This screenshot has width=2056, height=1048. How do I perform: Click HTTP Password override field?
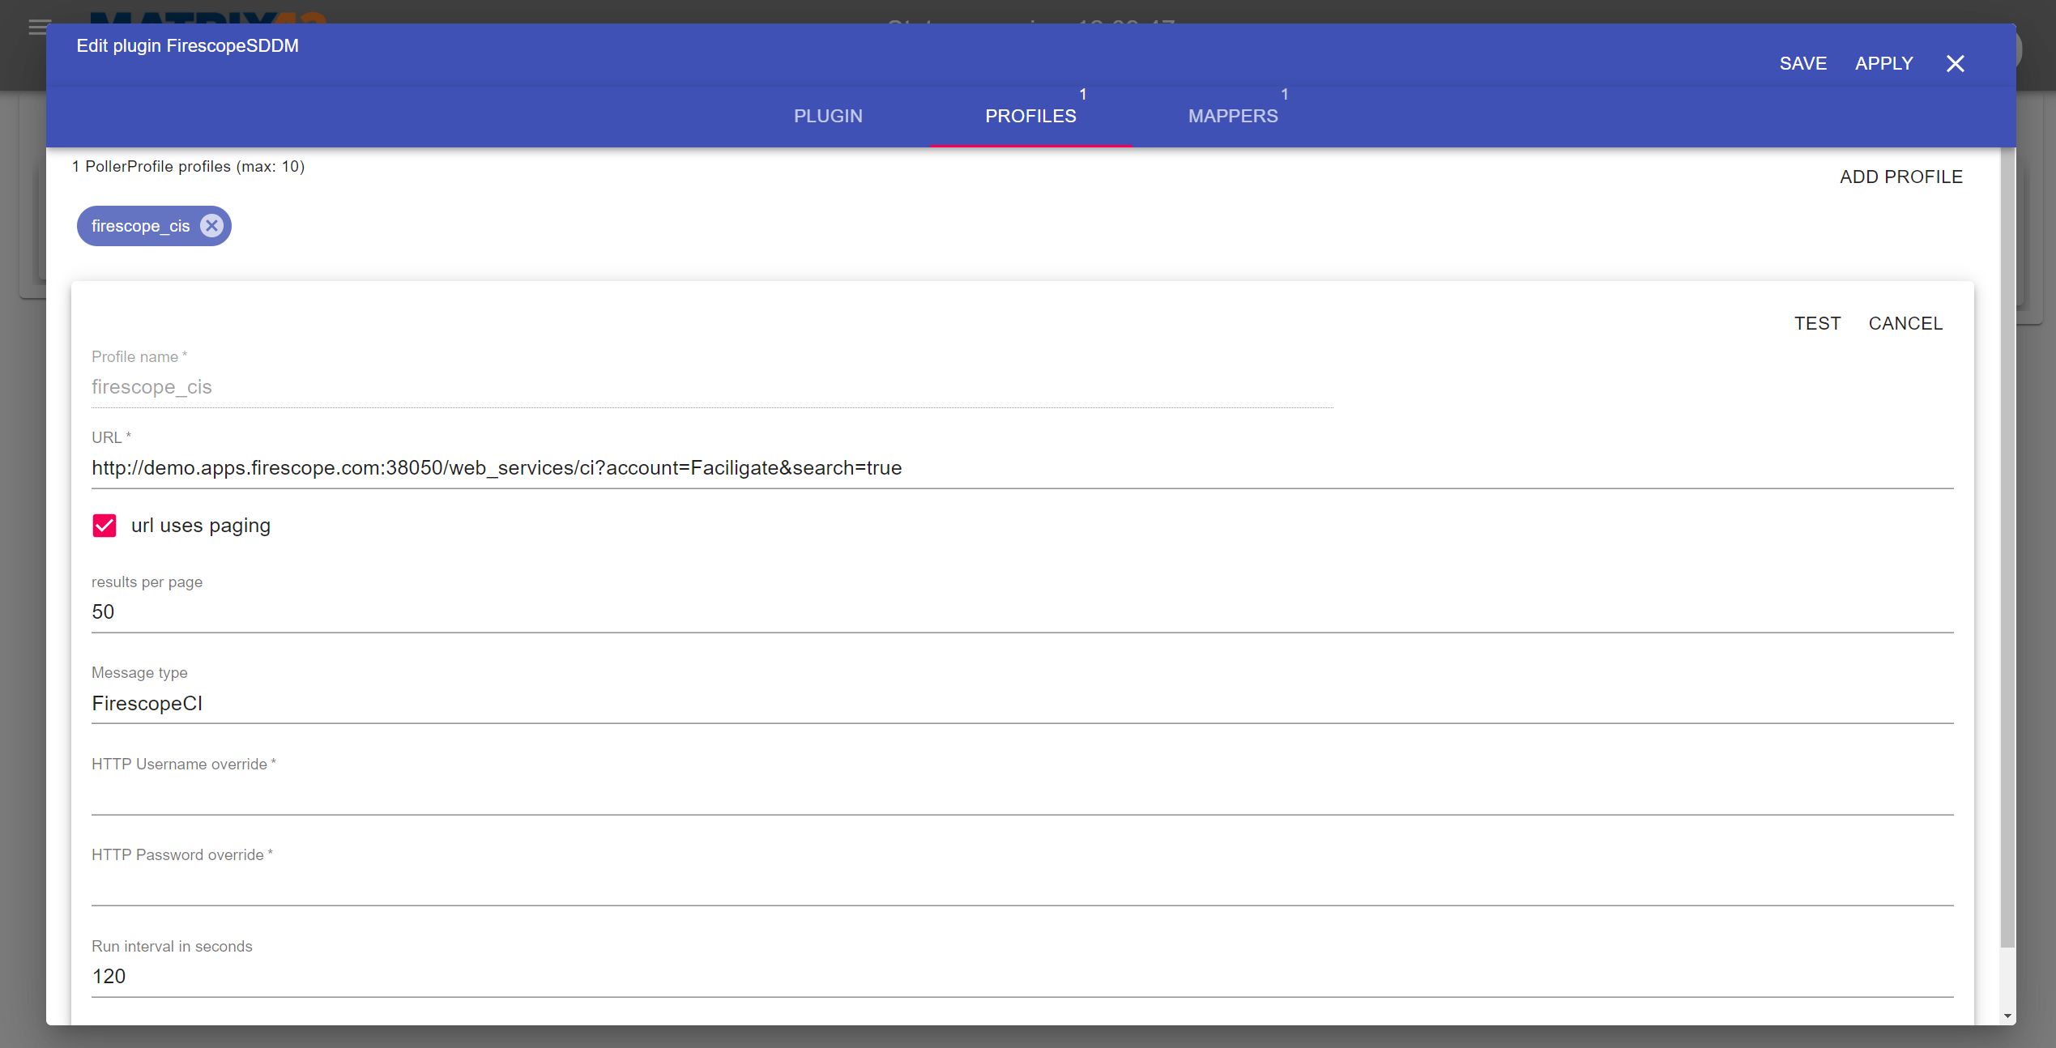pos(1021,886)
